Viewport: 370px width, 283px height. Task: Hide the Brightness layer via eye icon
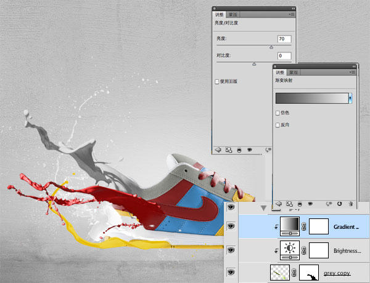(x=231, y=250)
